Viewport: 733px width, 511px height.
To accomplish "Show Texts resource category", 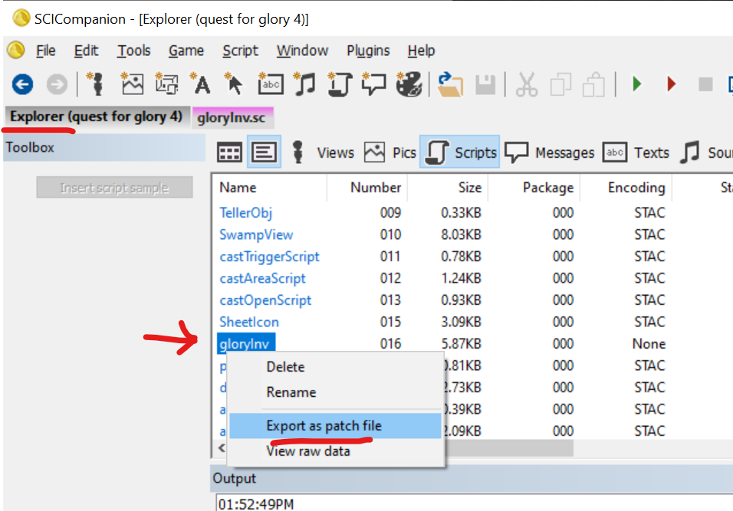I will pos(636,152).
